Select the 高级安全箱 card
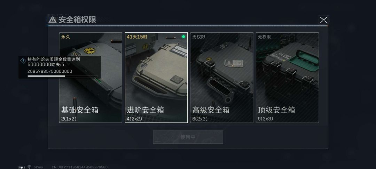The width and height of the screenshot is (376, 169). point(222,78)
